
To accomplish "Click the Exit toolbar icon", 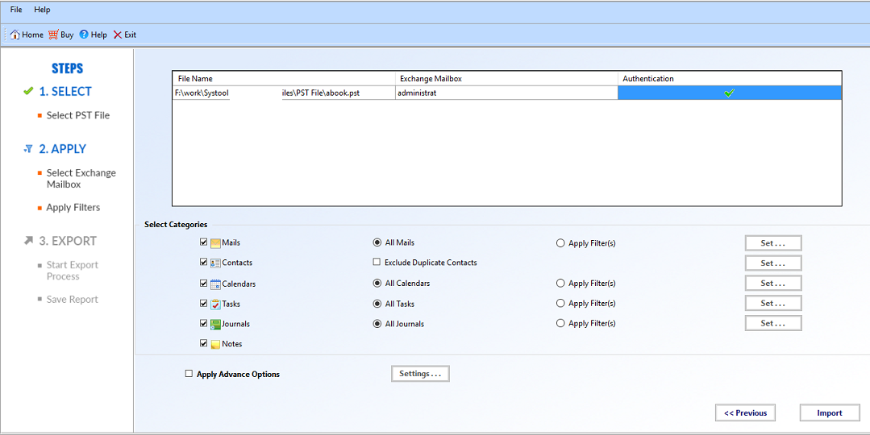I will pos(117,35).
